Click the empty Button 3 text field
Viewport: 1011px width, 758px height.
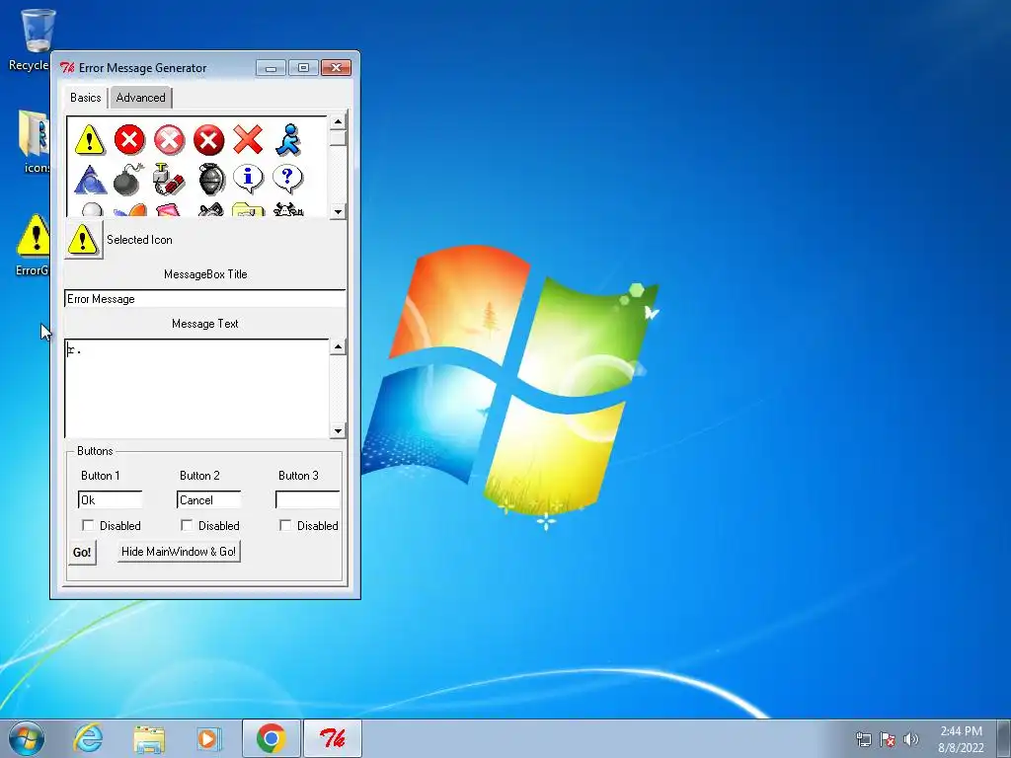308,499
